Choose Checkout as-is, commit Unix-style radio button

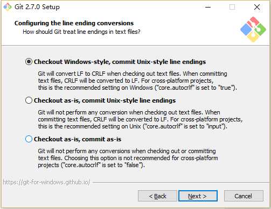[x=29, y=100]
